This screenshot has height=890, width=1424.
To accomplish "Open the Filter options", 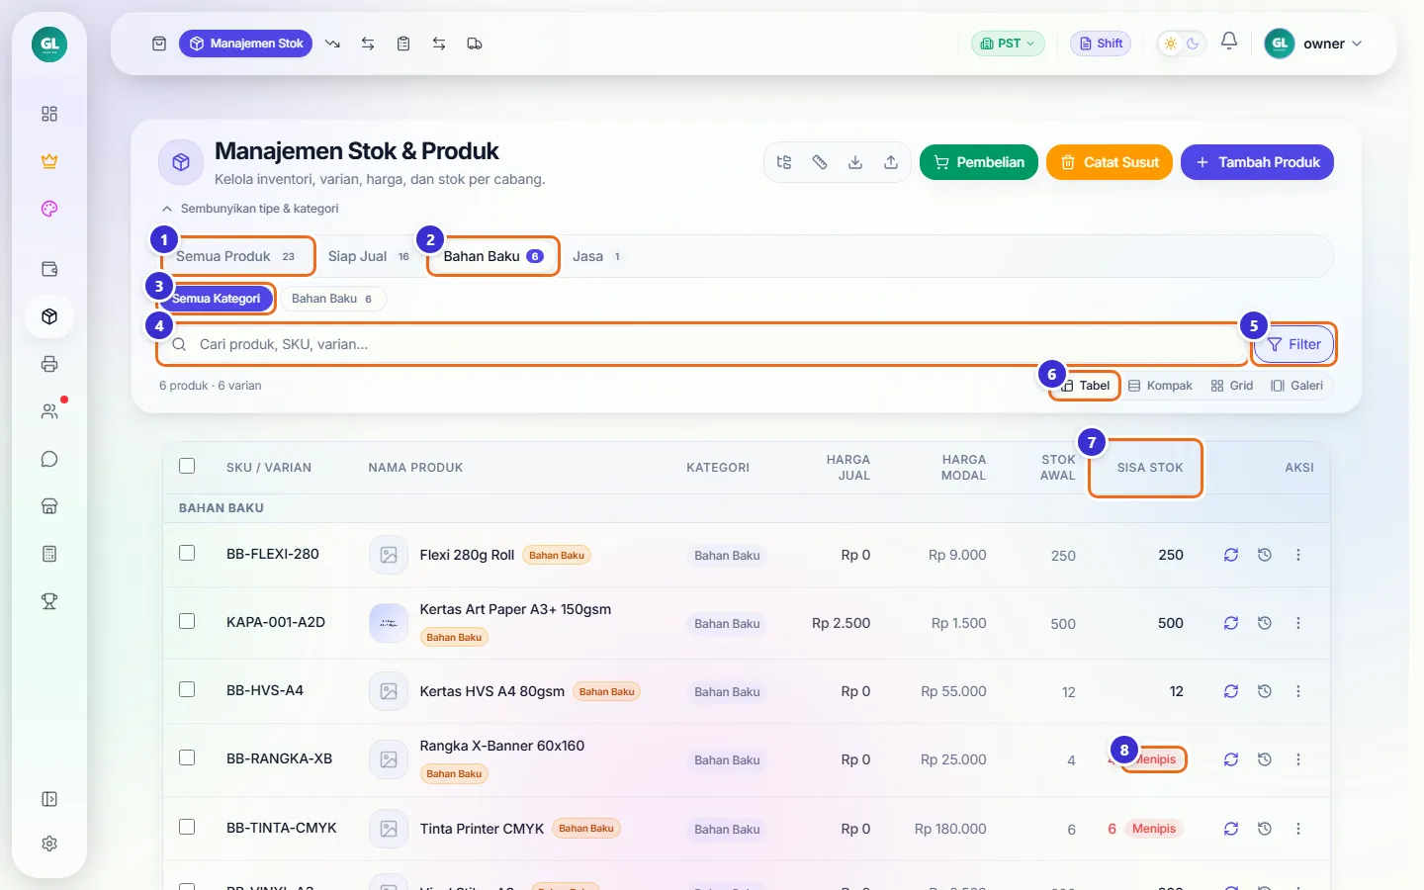I will coord(1294,344).
